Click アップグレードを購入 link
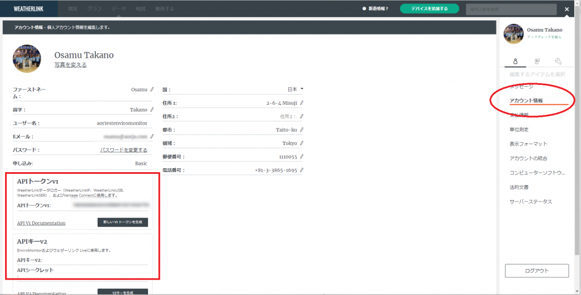581x295 pixels. click(544, 37)
